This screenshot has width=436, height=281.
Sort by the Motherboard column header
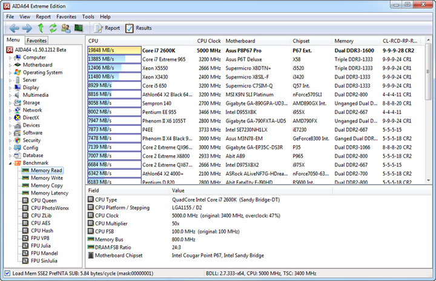pyautogui.click(x=256, y=41)
